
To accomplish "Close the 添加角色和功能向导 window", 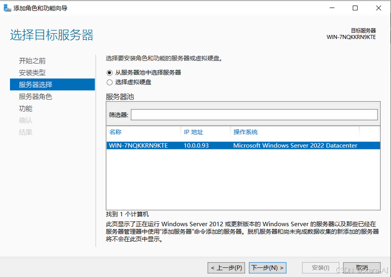I will pyautogui.click(x=378, y=8).
